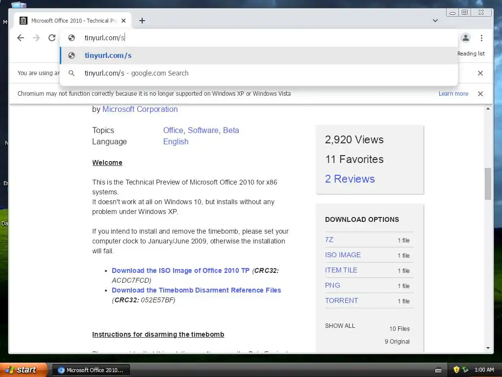Download the TORRENT option

point(341,301)
